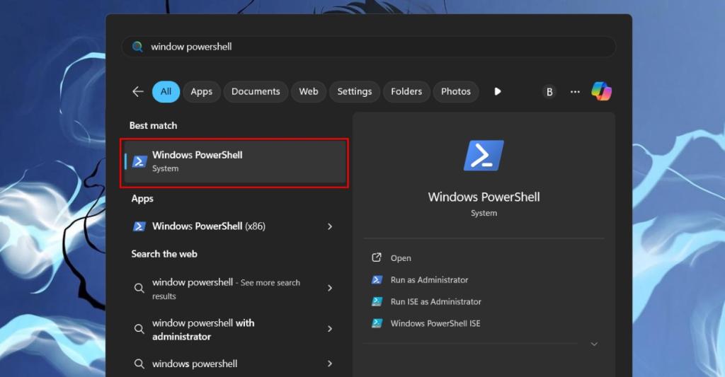The image size is (725, 377).
Task: Click the back arrow in search panel
Action: [138, 92]
